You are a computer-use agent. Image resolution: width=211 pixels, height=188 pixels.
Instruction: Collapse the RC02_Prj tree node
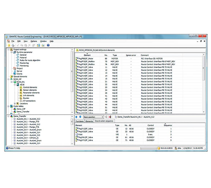12,82
